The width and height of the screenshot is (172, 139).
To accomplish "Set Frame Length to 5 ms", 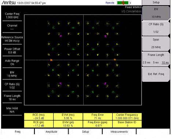I will tap(156, 62).
